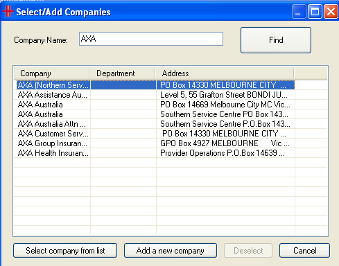Close the Select/Add Companies window
This screenshot has height=266, width=339.
331,11
